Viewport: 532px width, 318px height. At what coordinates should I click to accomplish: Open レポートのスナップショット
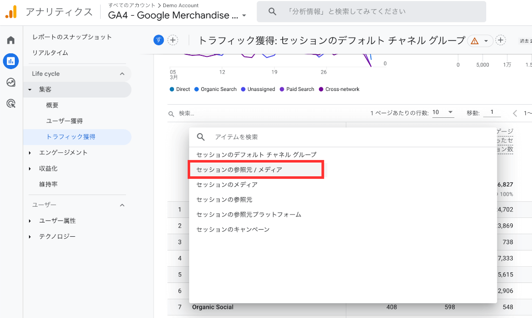coord(72,37)
